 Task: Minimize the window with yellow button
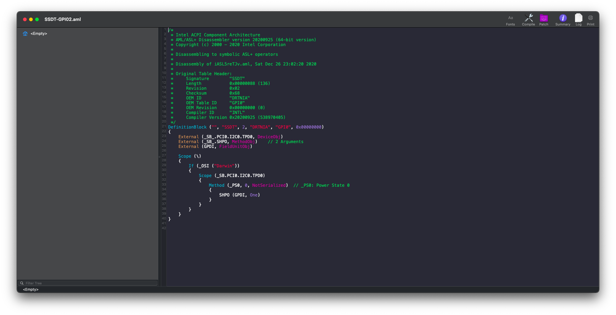(31, 19)
